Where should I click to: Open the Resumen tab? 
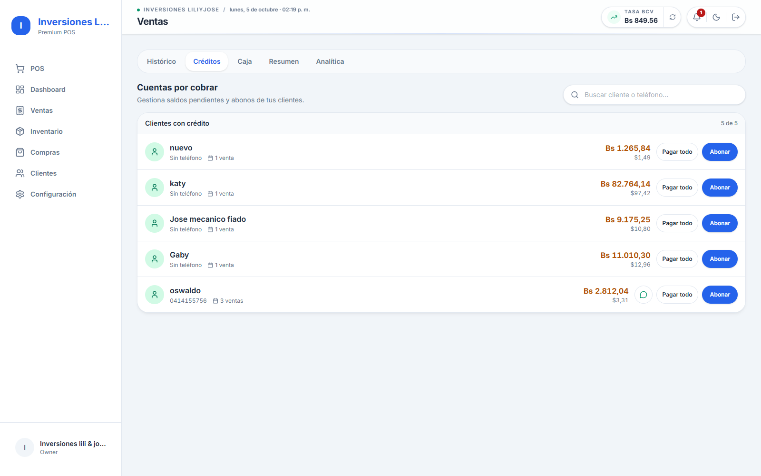pyautogui.click(x=284, y=61)
